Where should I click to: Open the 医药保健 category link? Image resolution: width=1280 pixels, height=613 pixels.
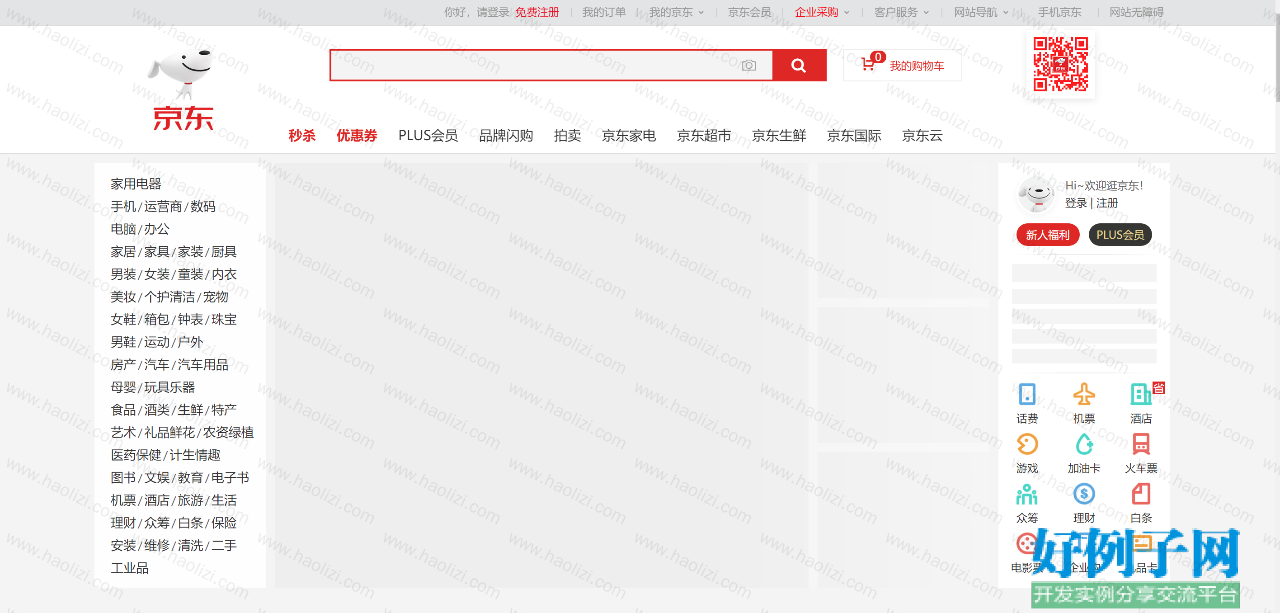pos(136,455)
